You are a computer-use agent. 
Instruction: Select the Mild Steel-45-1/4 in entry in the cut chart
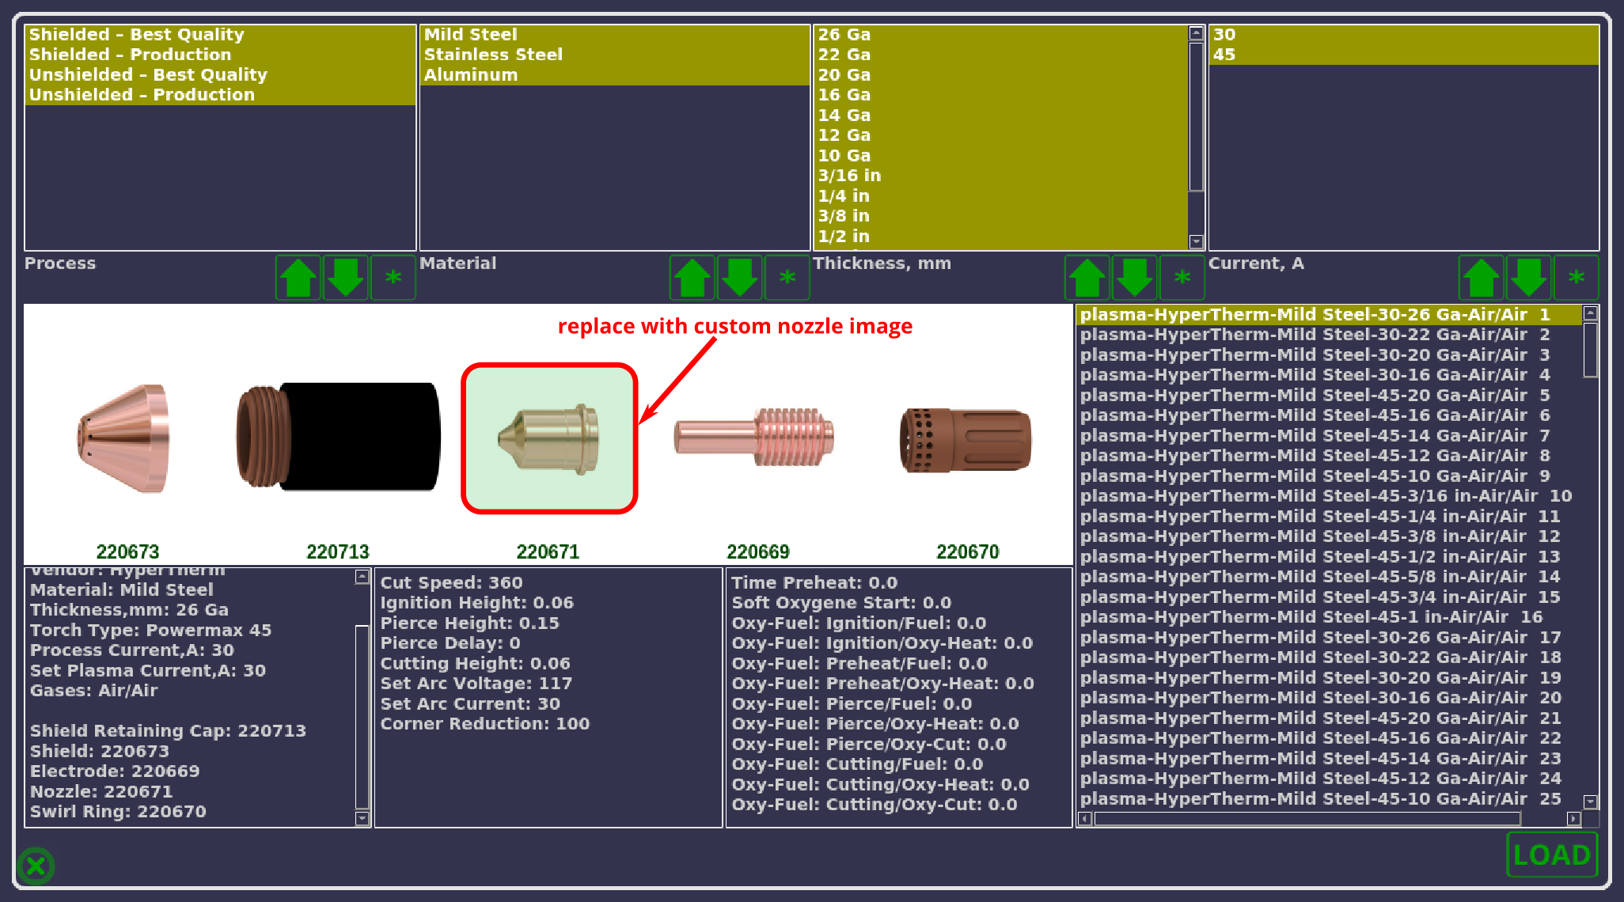coord(1319,517)
